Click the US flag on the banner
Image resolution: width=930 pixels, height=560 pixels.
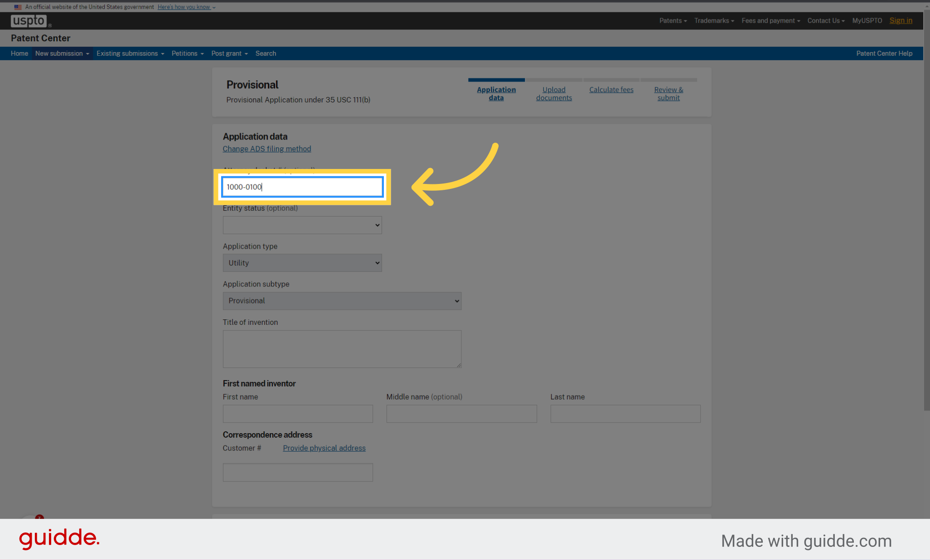pos(18,7)
